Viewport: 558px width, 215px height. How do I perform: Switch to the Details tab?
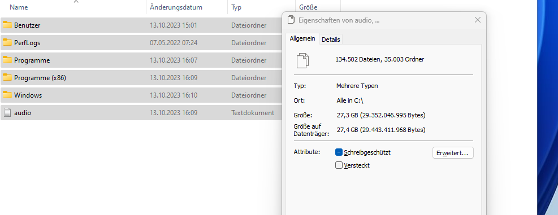331,40
